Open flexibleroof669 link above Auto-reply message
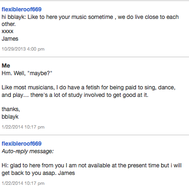This screenshot has height=191, width=189. (22, 144)
